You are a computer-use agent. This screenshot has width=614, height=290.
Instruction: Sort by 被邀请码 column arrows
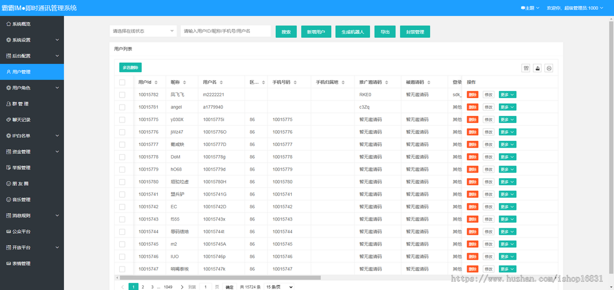click(429, 82)
